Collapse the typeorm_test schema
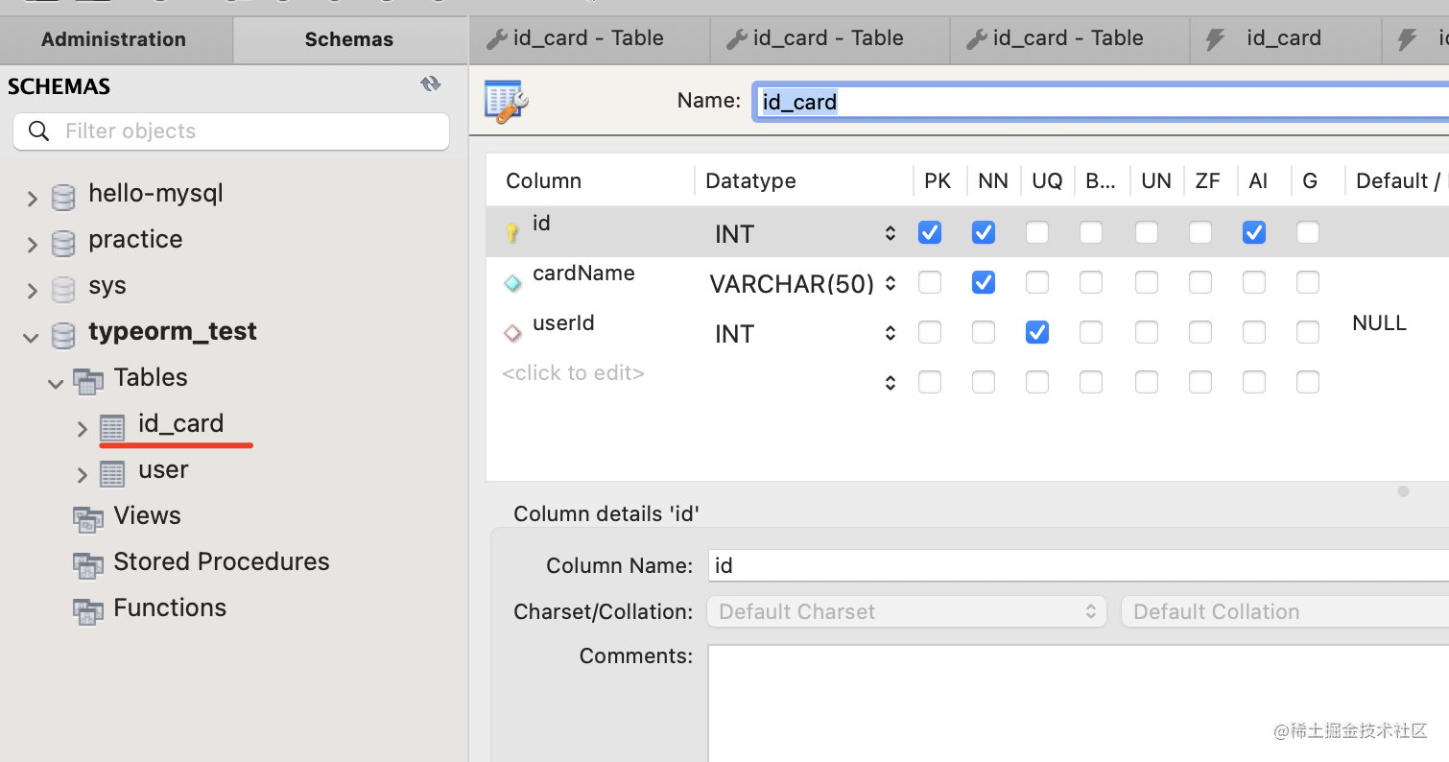Viewport: 1449px width, 762px height. pos(32,337)
